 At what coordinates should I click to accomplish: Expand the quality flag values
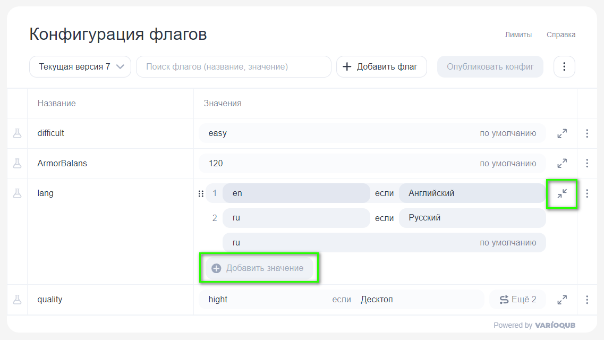pyautogui.click(x=562, y=300)
